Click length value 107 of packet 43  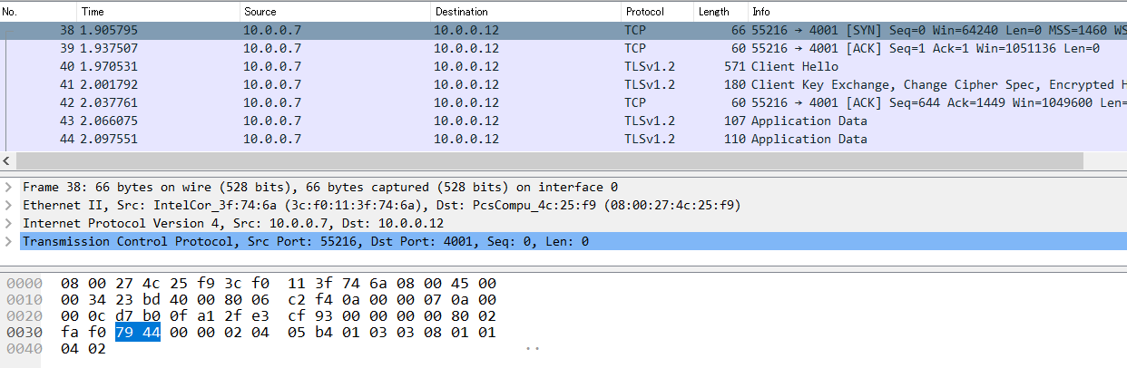(734, 121)
